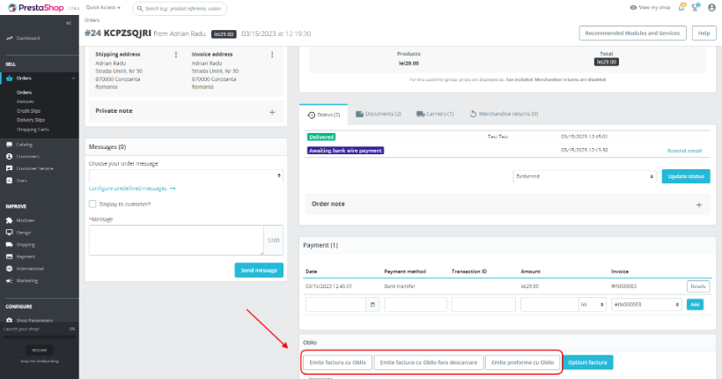Open the Invoices submenu item
722x379 pixels.
(26, 101)
